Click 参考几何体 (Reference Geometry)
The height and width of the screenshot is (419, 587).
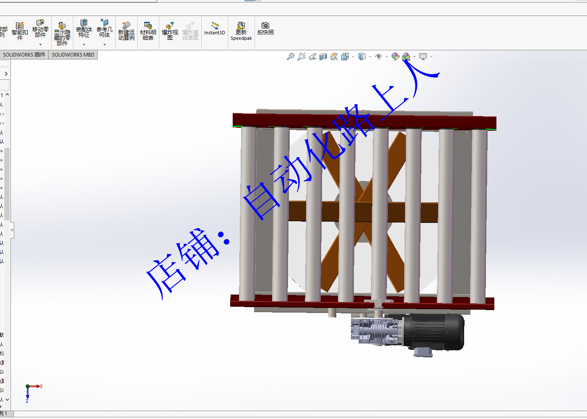point(103,29)
